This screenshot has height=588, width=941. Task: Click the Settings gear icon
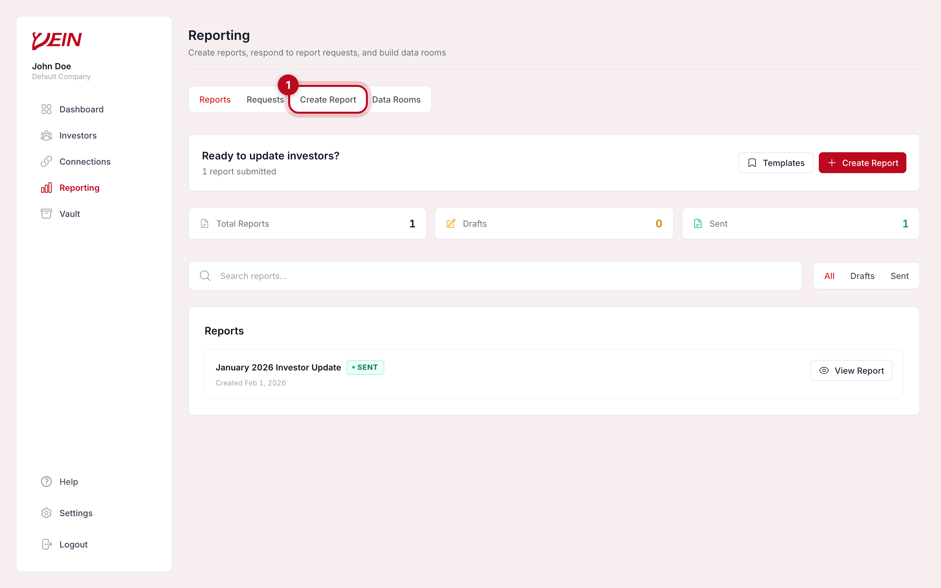click(x=46, y=513)
